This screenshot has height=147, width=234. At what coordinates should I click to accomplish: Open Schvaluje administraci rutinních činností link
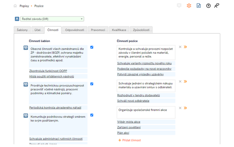coord(56,139)
